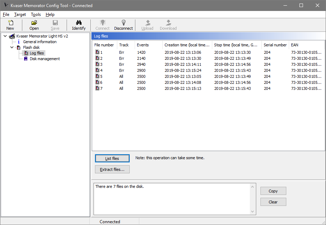Click the message log down scroll arrow
The width and height of the screenshot is (326, 225).
252,212
